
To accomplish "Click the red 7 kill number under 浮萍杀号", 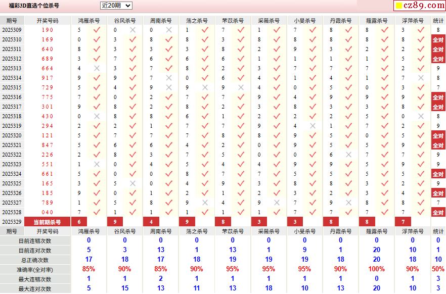I will click(x=403, y=222).
